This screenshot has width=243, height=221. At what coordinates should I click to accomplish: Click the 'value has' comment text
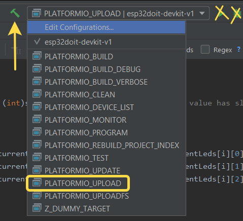tap(210, 103)
